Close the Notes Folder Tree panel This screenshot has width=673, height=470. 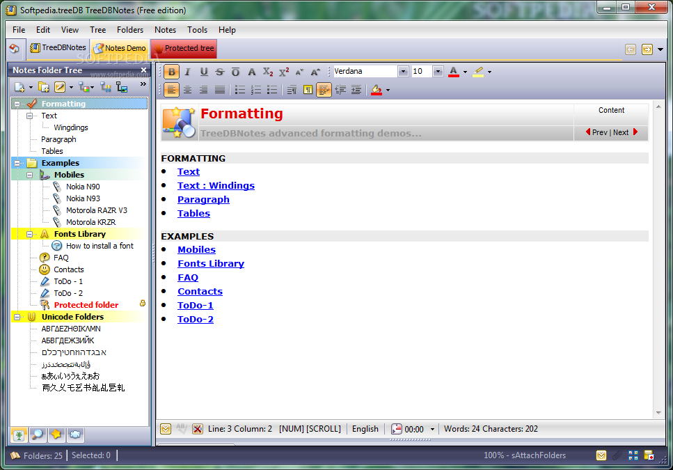coord(144,70)
